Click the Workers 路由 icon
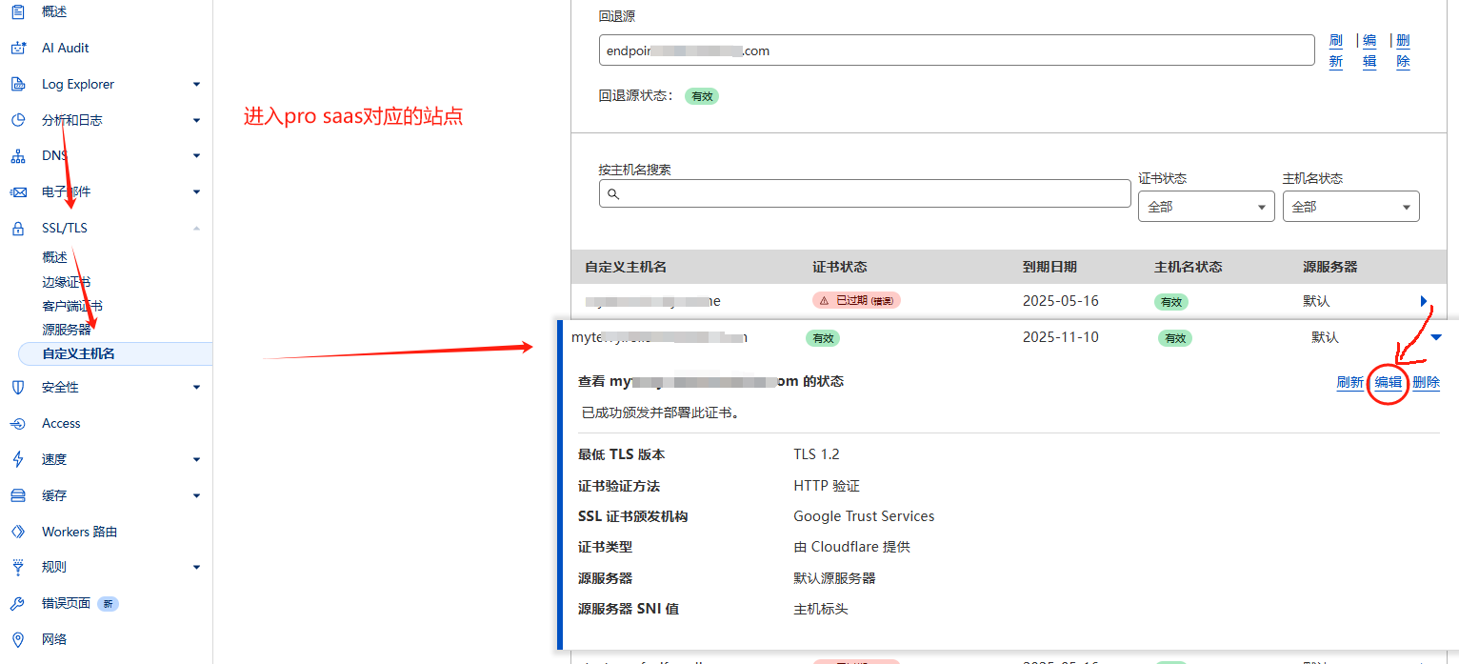The height and width of the screenshot is (664, 1459). coord(17,532)
